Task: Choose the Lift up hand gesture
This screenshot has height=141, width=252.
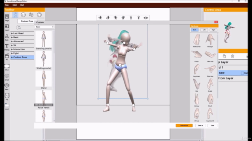Action: [196, 115]
